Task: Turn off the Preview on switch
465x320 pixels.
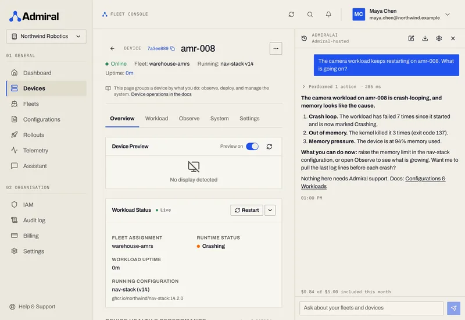Action: (x=252, y=147)
